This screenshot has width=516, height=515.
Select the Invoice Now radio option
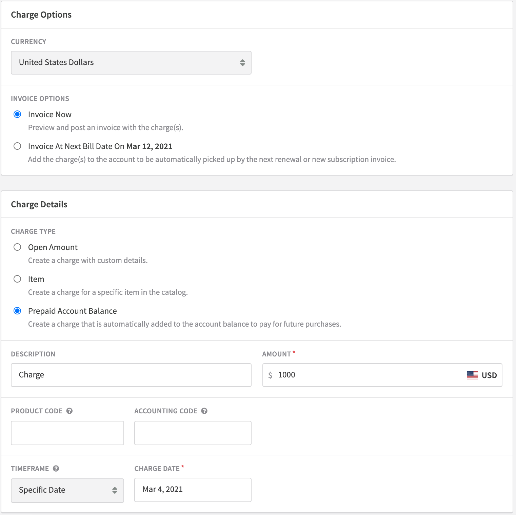click(17, 114)
